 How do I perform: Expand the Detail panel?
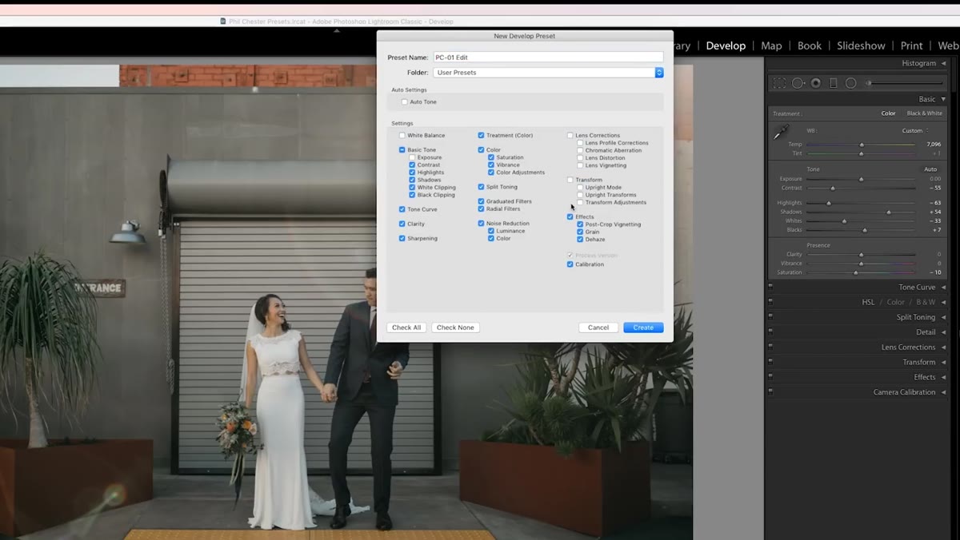[944, 332]
